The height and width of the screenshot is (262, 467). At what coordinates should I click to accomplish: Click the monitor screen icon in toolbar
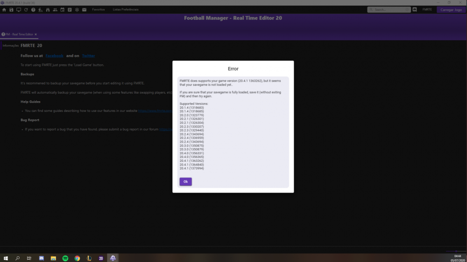19,10
